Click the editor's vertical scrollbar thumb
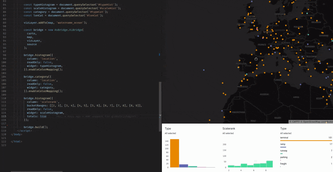Viewport: 333px width, 172px height. [x=160, y=98]
